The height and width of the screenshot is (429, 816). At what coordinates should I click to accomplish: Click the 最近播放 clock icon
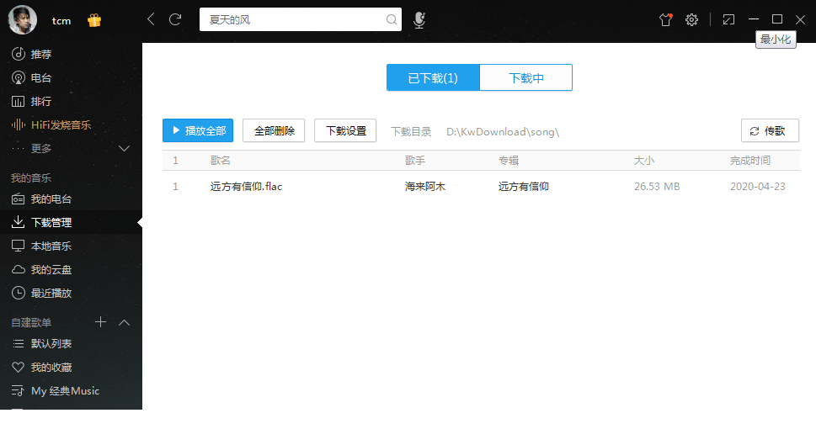[x=19, y=293]
